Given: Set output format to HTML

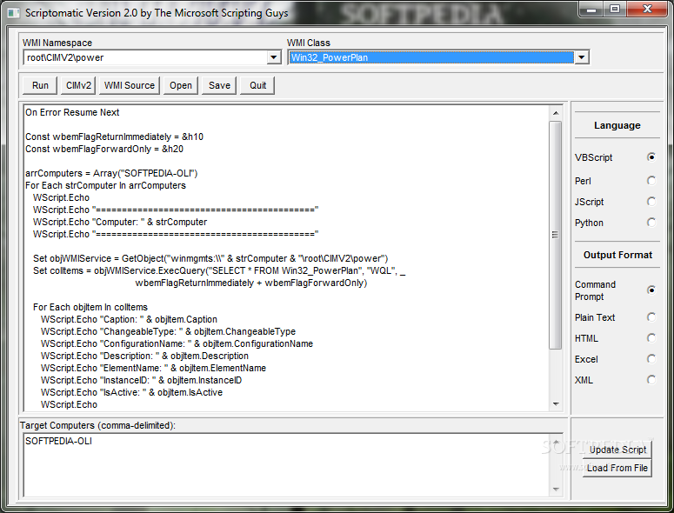Looking at the screenshot, I should pyautogui.click(x=651, y=338).
